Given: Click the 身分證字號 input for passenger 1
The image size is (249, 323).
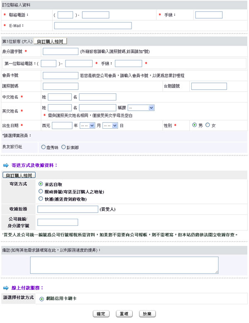Looking at the screenshot, I should (x=61, y=51).
